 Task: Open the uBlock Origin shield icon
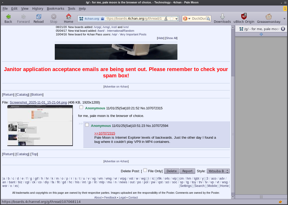[x=244, y=16]
